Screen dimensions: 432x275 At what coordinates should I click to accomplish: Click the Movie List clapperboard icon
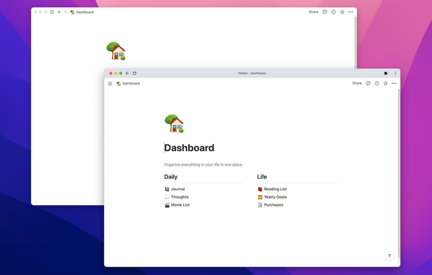[x=167, y=205]
